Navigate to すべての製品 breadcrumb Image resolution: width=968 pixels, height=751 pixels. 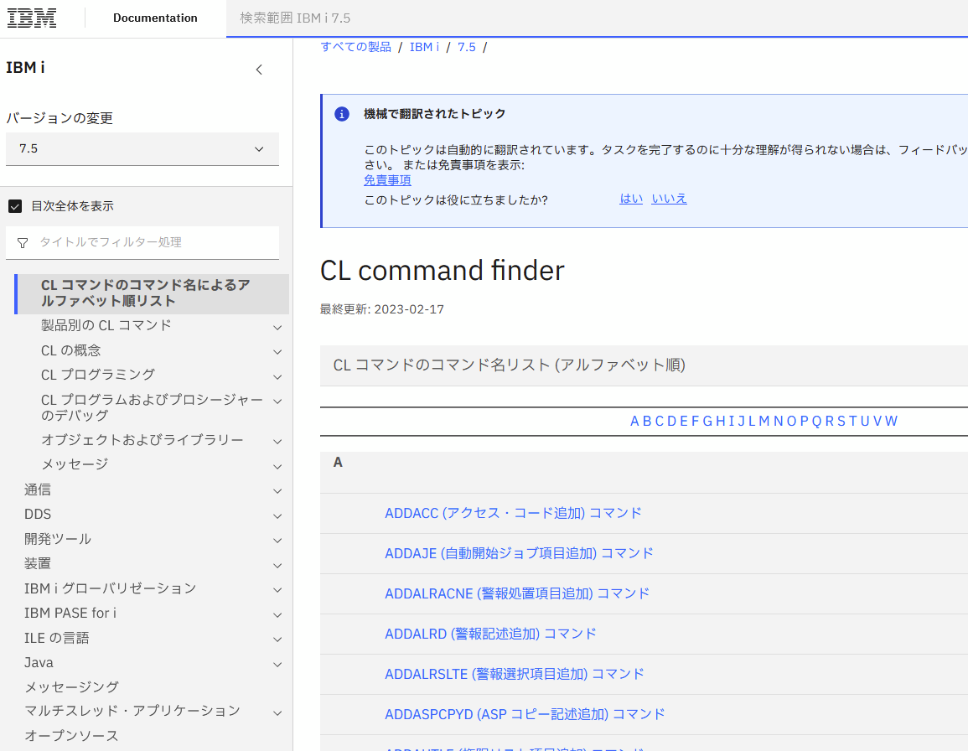(356, 47)
